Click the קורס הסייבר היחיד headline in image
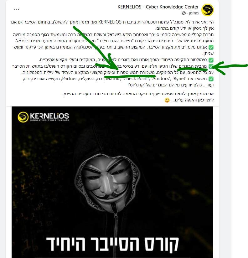 click(112, 244)
